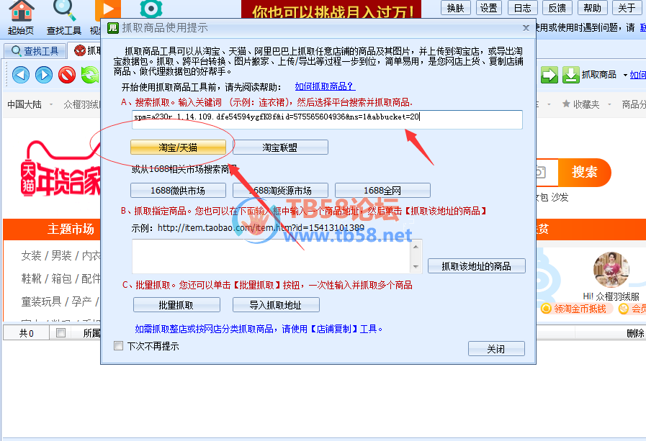Click the address box scroll up arrow

click(x=416, y=246)
